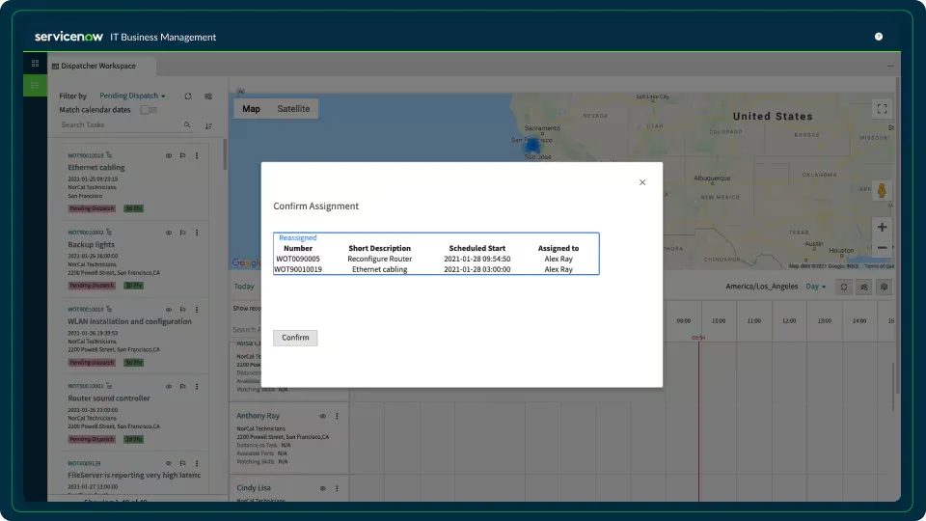Click the sort tasks icon
Screen dimensions: 926x521
point(208,125)
